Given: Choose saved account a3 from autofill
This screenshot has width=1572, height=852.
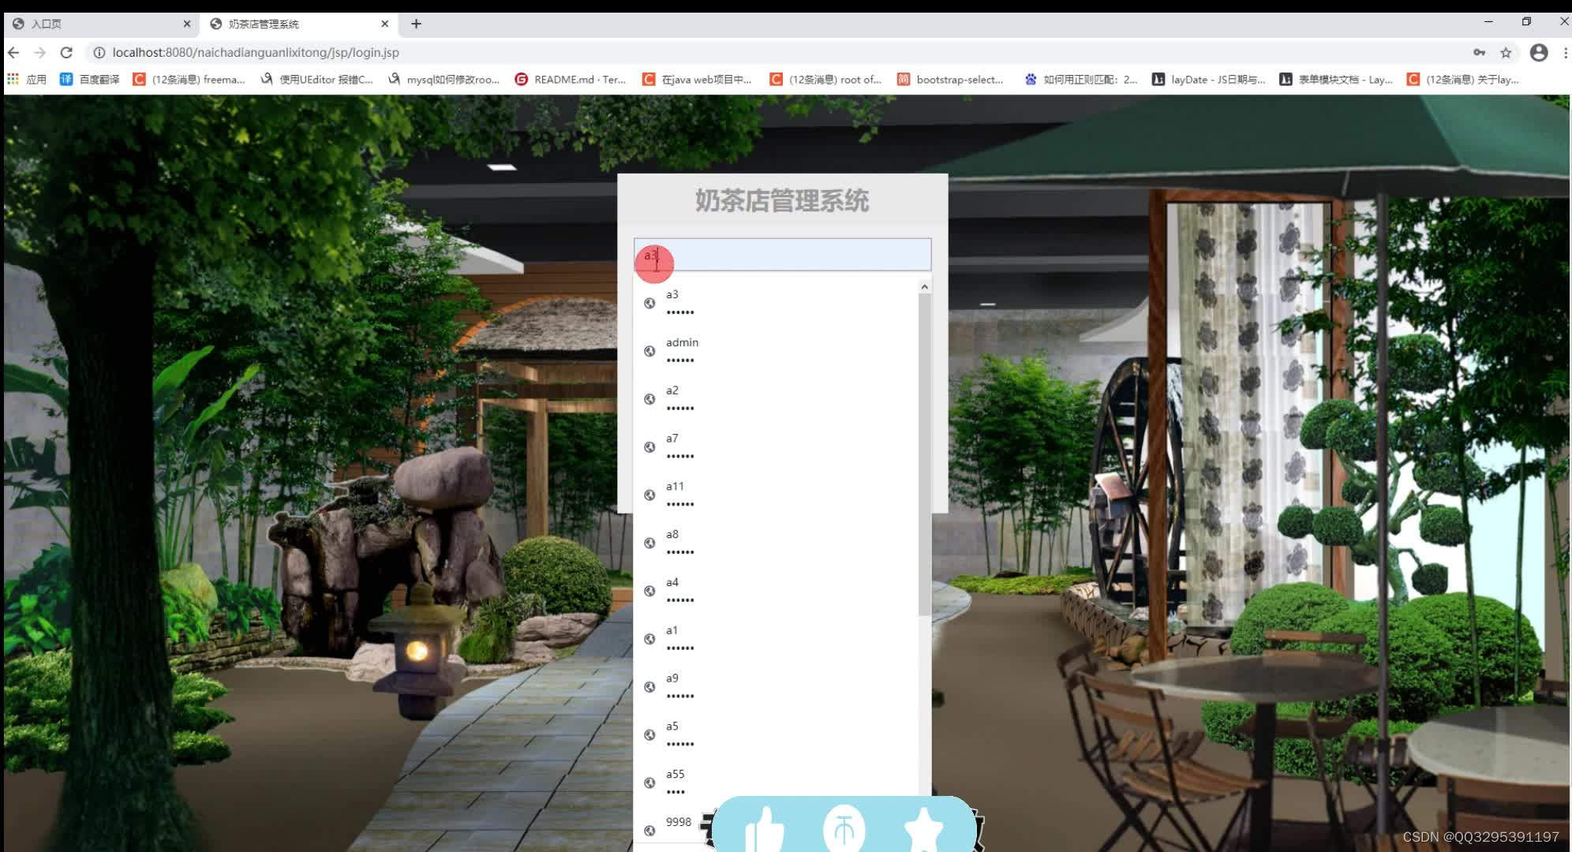Looking at the screenshot, I should tap(776, 303).
